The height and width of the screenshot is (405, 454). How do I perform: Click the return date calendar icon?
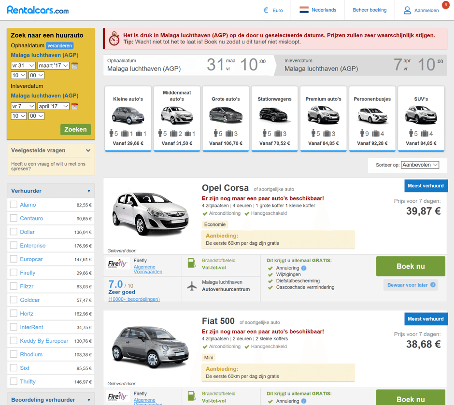[x=74, y=106]
